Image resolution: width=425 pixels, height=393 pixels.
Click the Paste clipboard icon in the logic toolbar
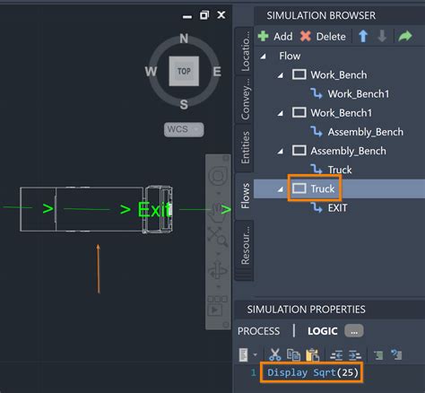point(312,355)
